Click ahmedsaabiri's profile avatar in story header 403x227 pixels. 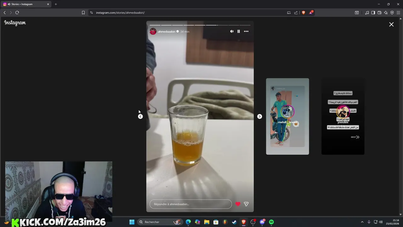[x=153, y=31]
